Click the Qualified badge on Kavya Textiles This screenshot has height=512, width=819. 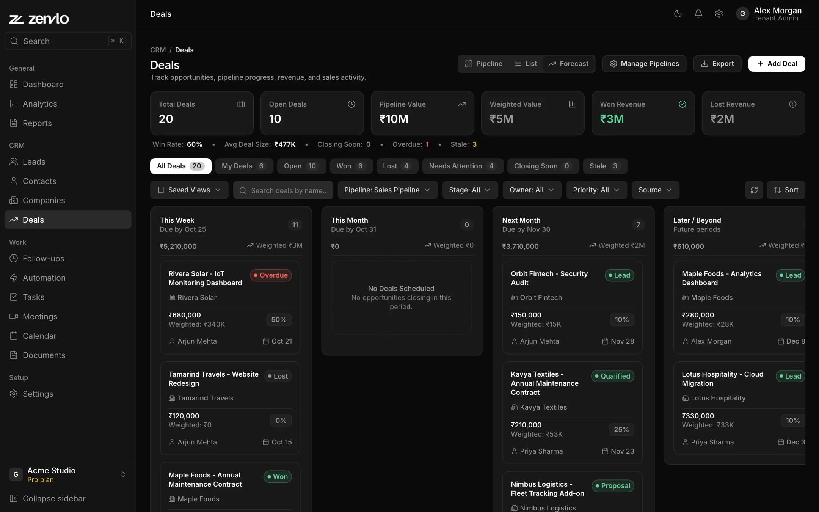click(x=612, y=376)
